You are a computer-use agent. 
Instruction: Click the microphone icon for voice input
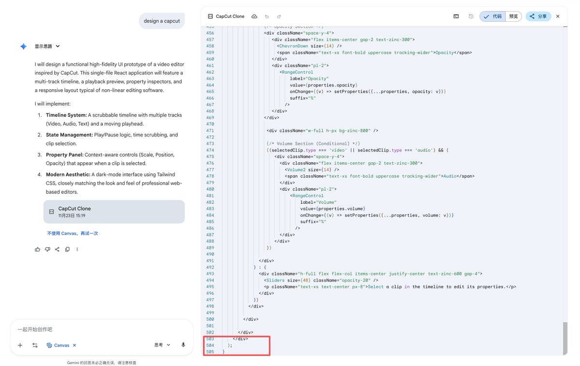tap(183, 345)
